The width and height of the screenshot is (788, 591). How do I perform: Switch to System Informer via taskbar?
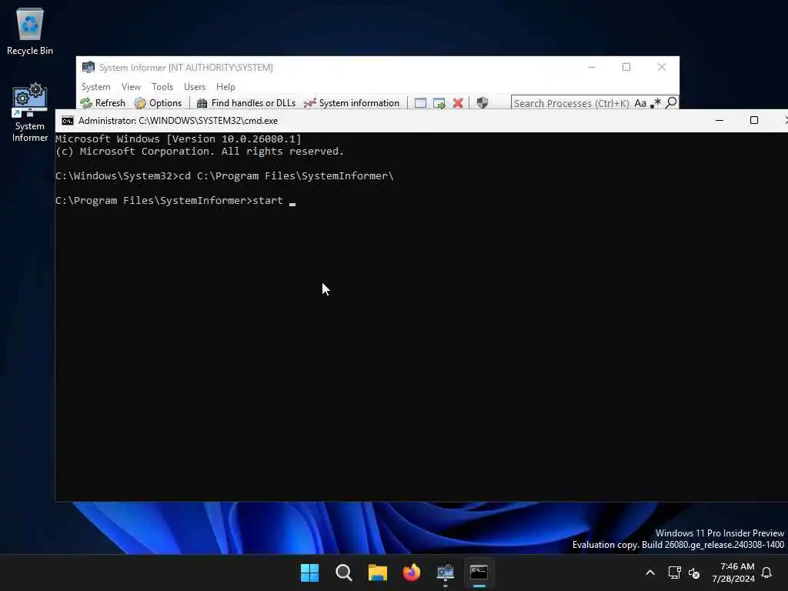(446, 573)
